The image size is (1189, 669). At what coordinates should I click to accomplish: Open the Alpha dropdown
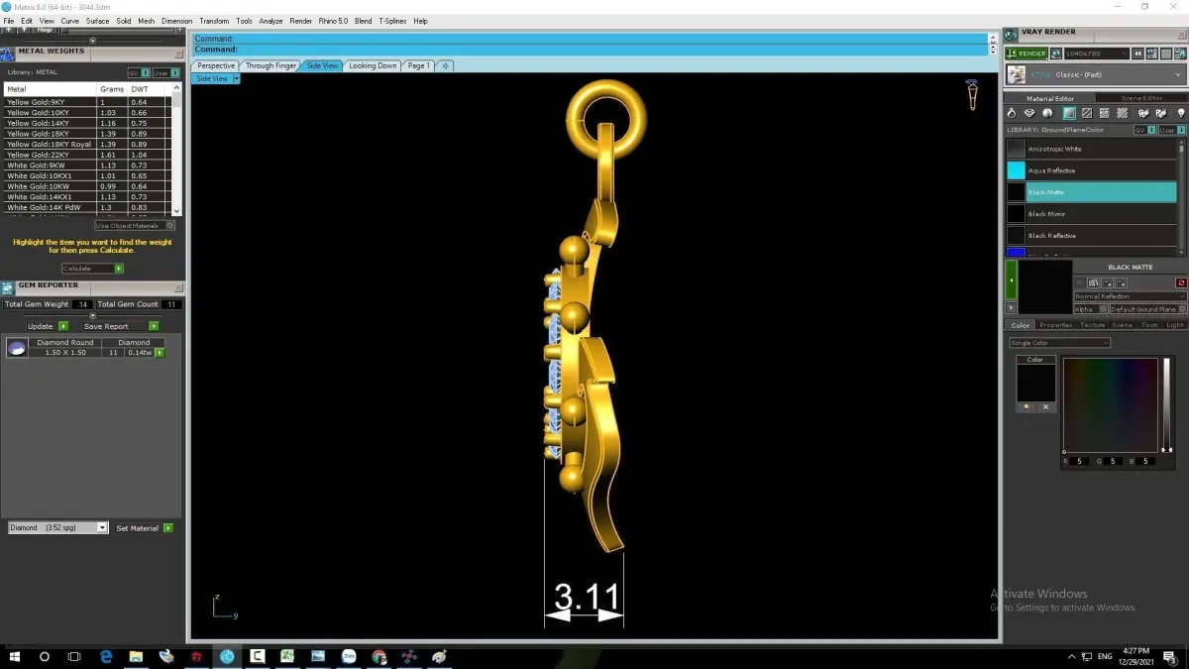1090,309
